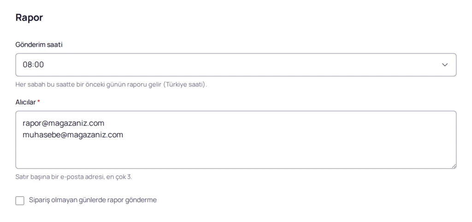
Task: Click the Gönderim saati field label
Action: point(39,45)
